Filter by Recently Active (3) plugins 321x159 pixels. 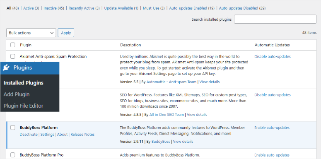(x=84, y=8)
